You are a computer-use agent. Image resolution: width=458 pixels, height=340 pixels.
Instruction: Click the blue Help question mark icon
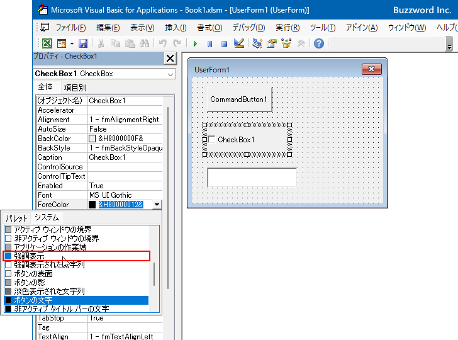tap(319, 43)
